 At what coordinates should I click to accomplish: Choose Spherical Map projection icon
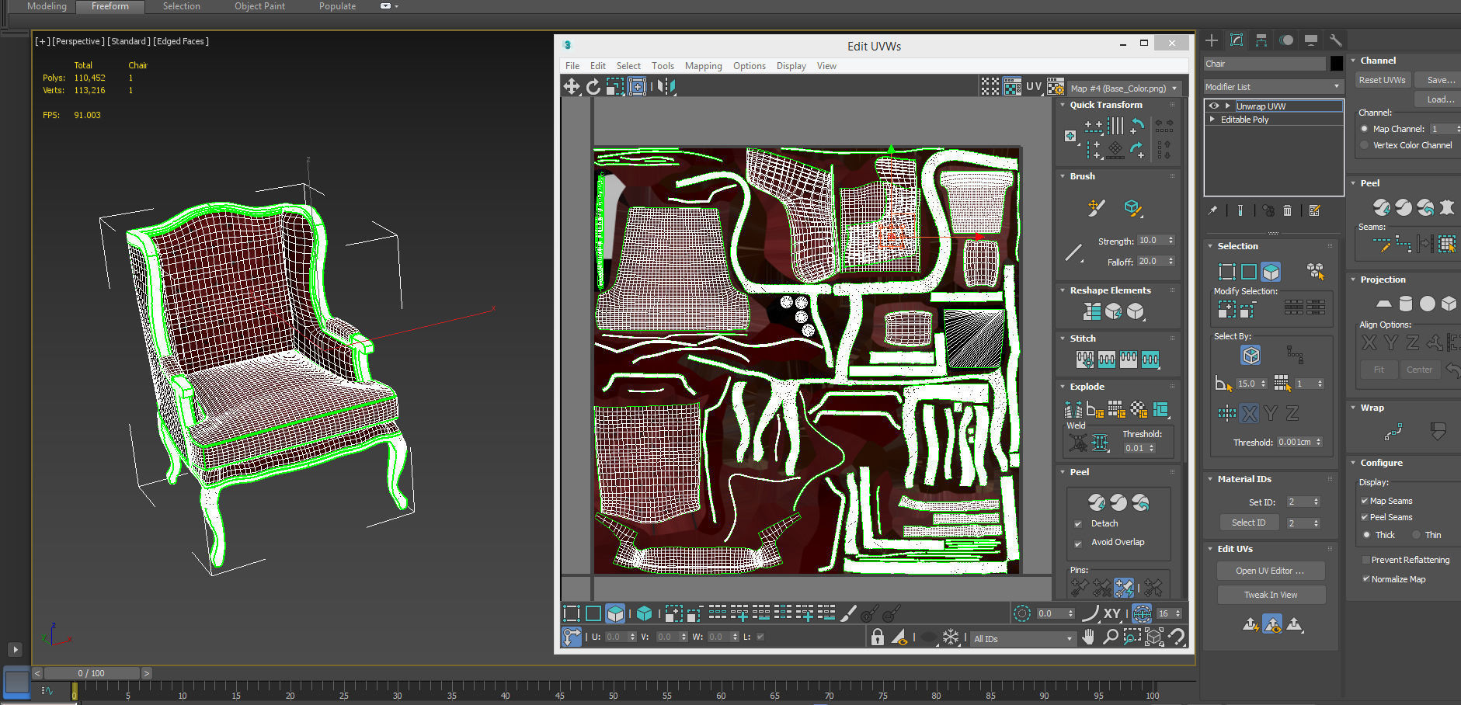(1428, 304)
